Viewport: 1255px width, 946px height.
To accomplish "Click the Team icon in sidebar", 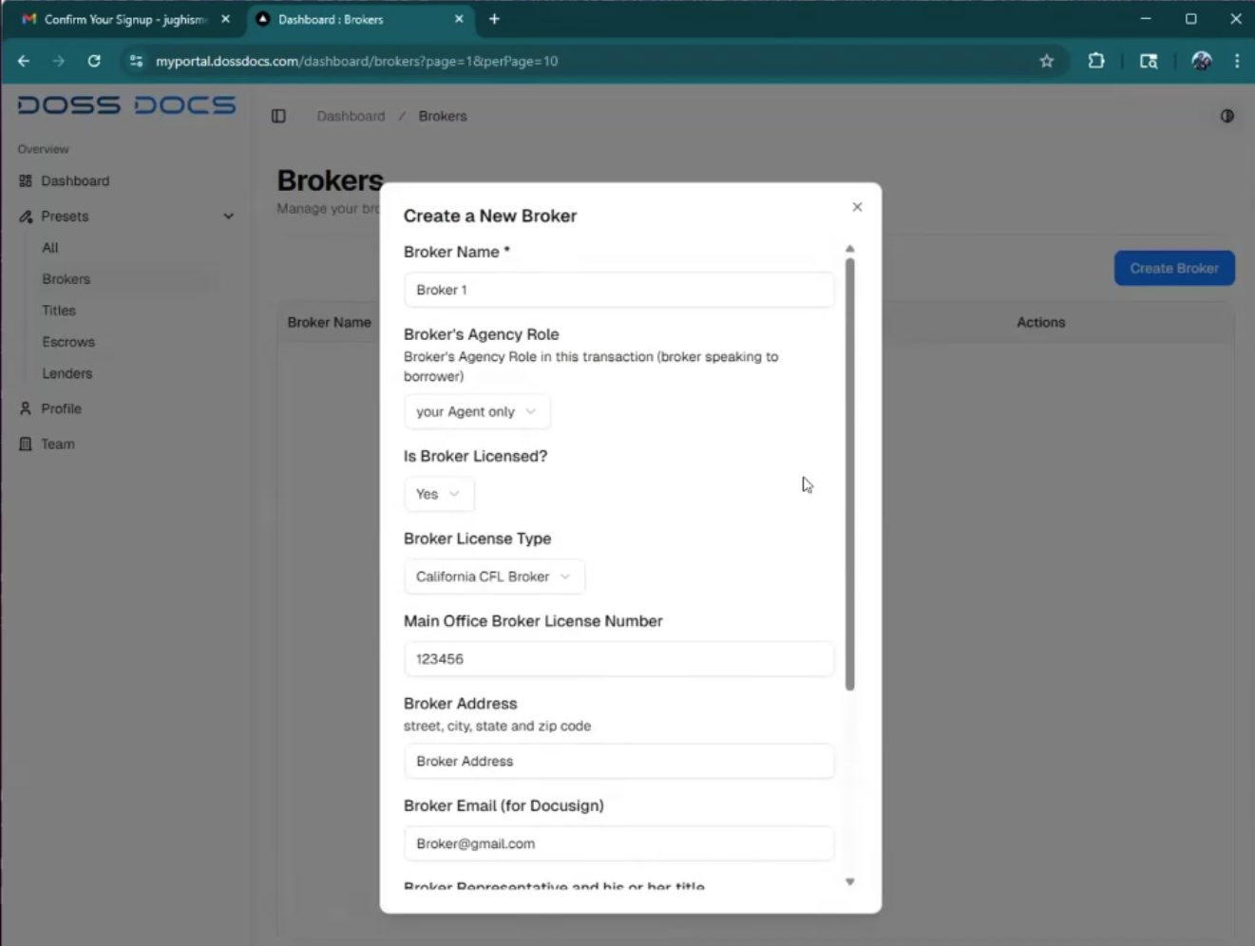I will (26, 444).
